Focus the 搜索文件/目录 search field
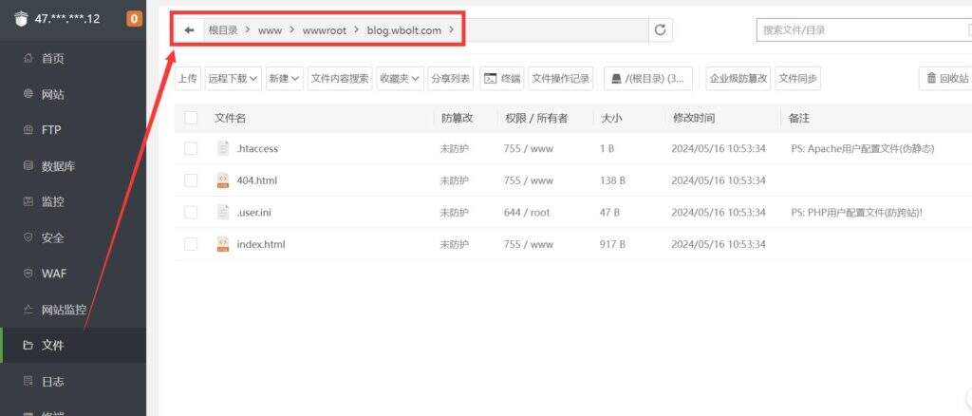 tap(862, 29)
